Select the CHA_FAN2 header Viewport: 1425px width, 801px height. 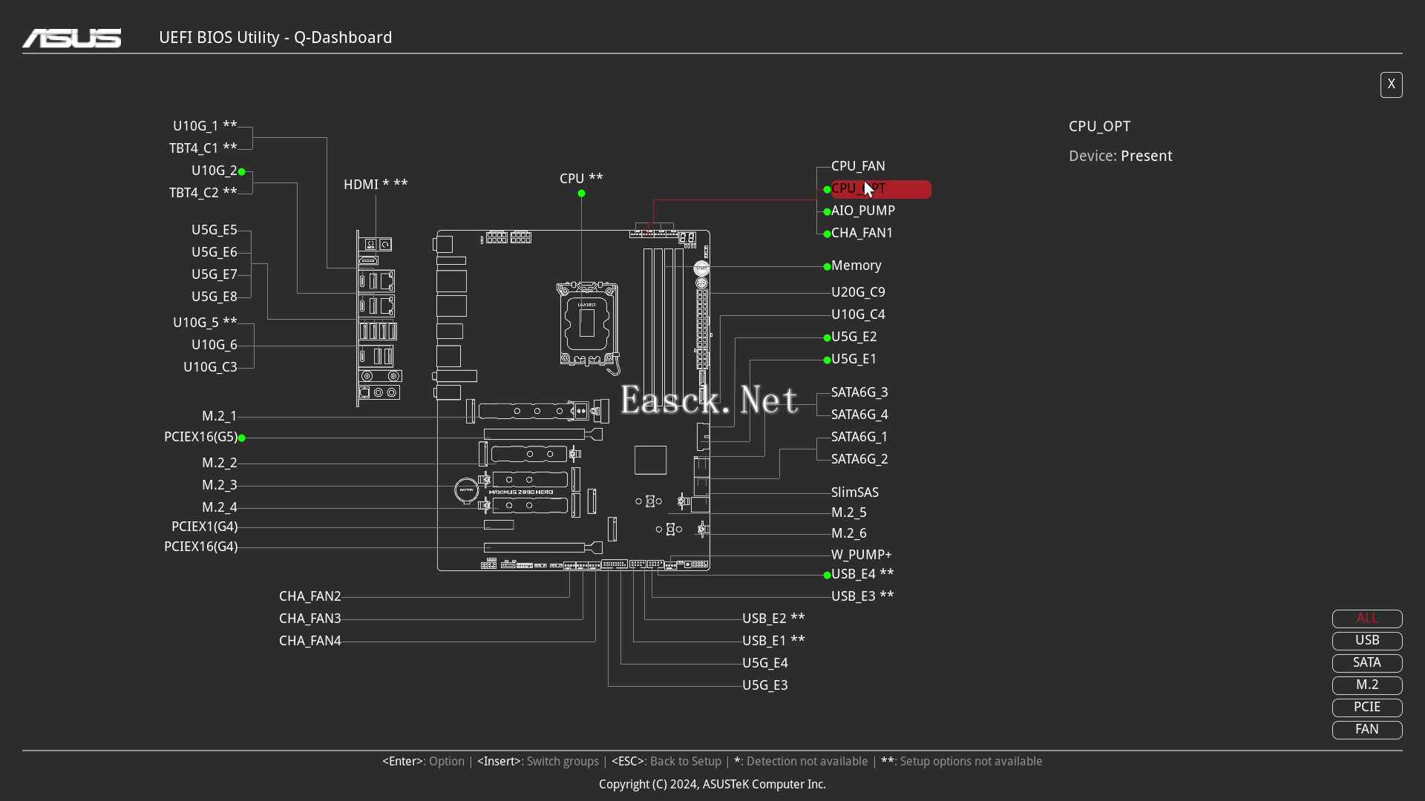tap(310, 596)
